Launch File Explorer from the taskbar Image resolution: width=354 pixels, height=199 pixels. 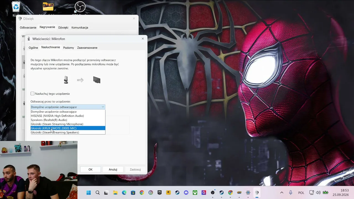(115, 193)
